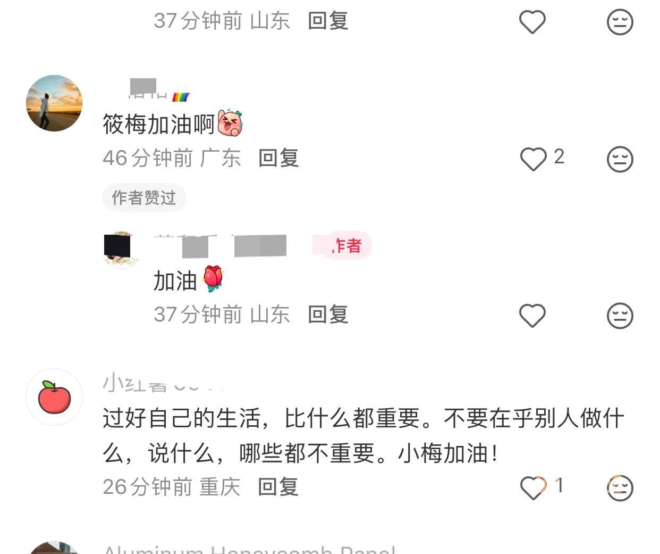This screenshot has height=554, width=660.
Task: Tap the dislike face on the 重庆 comment
Action: tap(620, 487)
